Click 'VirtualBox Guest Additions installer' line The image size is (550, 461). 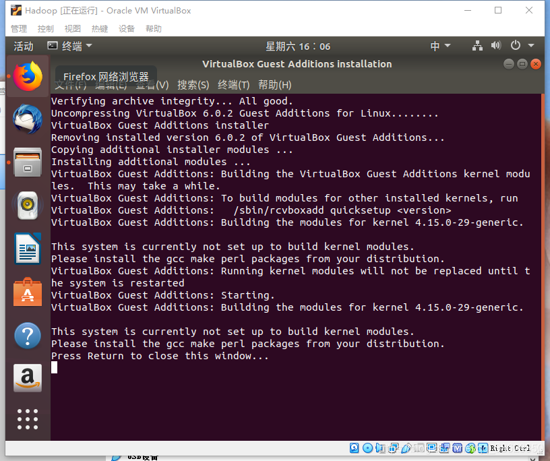(160, 125)
